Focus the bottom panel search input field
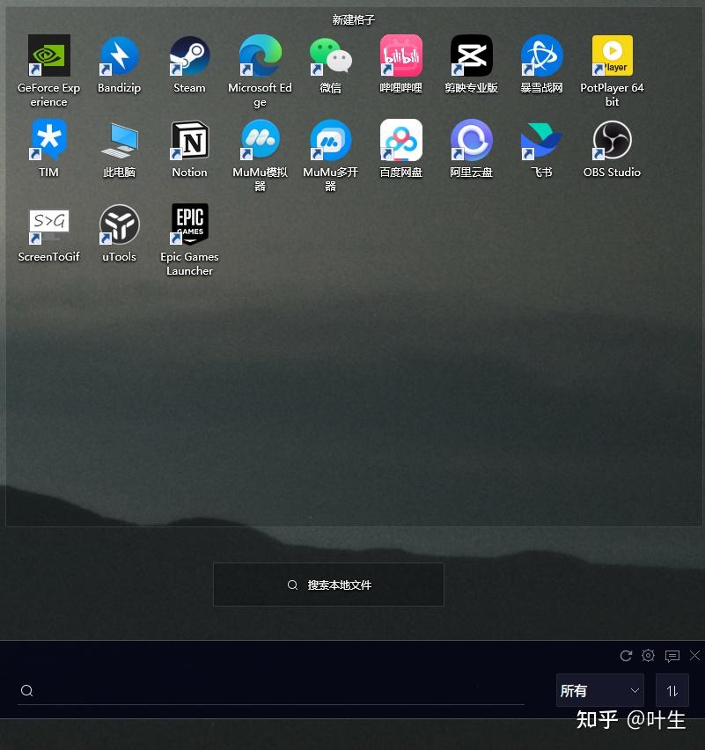This screenshot has height=750, width=705. (271, 690)
